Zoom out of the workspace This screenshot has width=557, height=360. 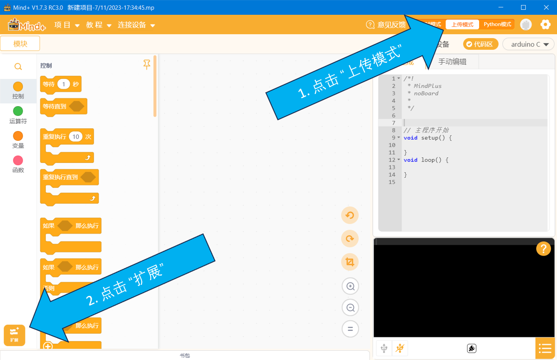click(x=350, y=308)
